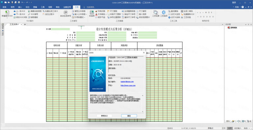Screen dimensions: 253x130
Task: Open the 菜单 menu tab
Action: point(5,7)
